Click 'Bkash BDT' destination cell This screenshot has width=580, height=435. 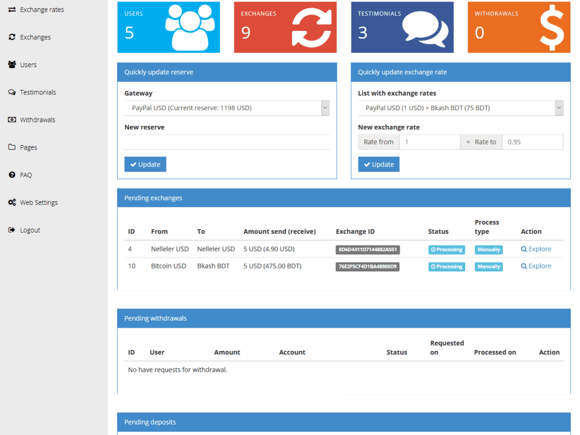coord(213,266)
